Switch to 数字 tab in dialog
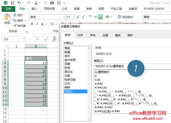 coord(68,35)
